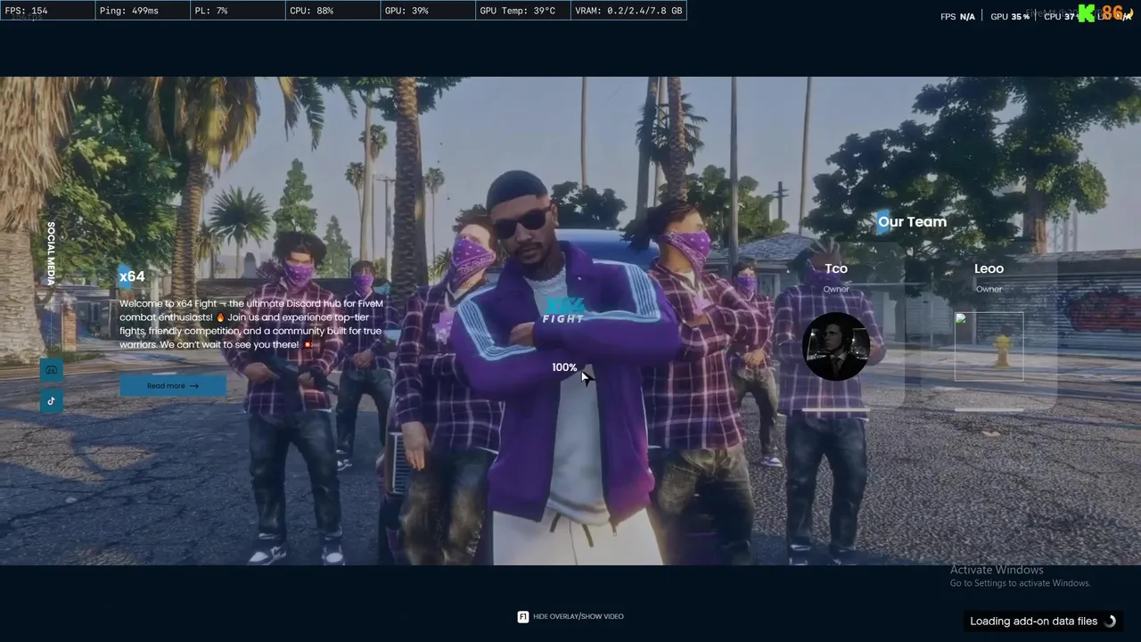
Task: Open the Discord social media icon
Action: (51, 370)
